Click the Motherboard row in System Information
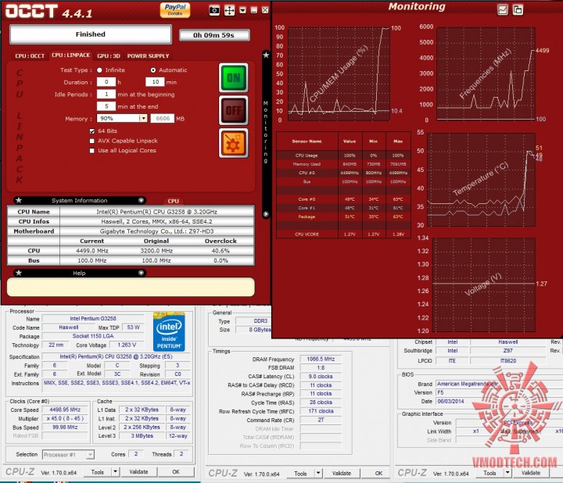Screen dimensions: 563x483 131,231
